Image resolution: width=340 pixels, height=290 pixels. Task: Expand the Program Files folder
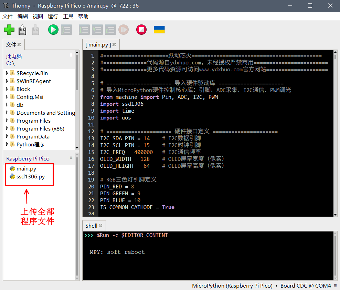coord(7,121)
